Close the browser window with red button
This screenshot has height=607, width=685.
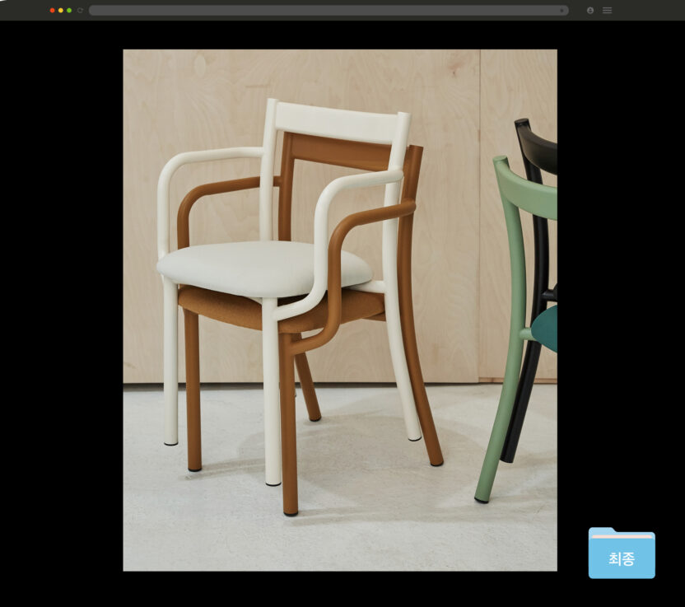(x=53, y=11)
